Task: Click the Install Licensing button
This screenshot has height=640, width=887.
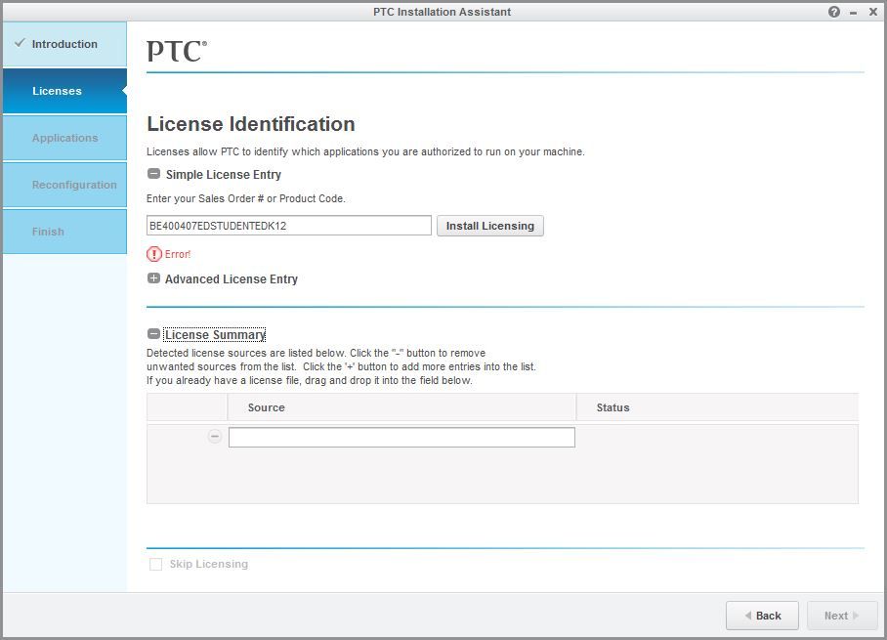Action: [x=489, y=226]
